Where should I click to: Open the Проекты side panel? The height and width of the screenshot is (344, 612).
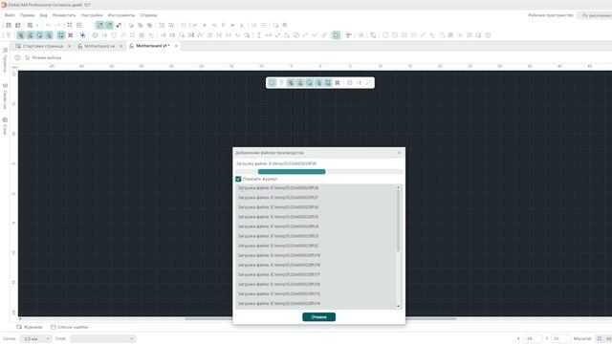5,59
